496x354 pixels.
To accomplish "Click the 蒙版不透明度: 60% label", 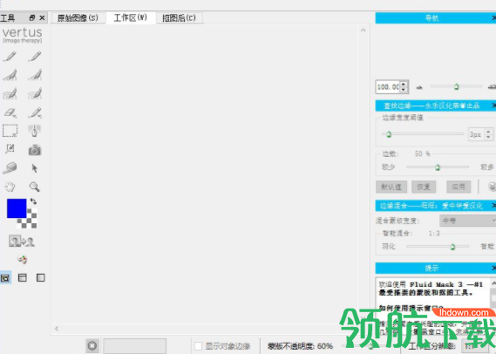I will click(300, 346).
